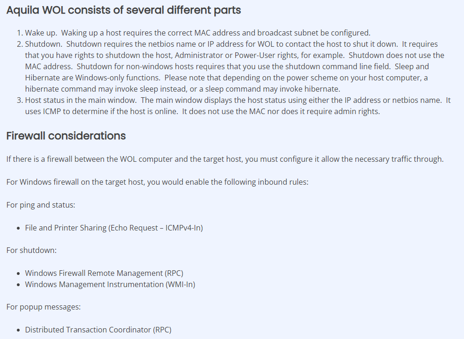Click the Distributed Transaction Coordinator (RPC) bullet
The width and height of the screenshot is (464, 339).
coord(98,330)
